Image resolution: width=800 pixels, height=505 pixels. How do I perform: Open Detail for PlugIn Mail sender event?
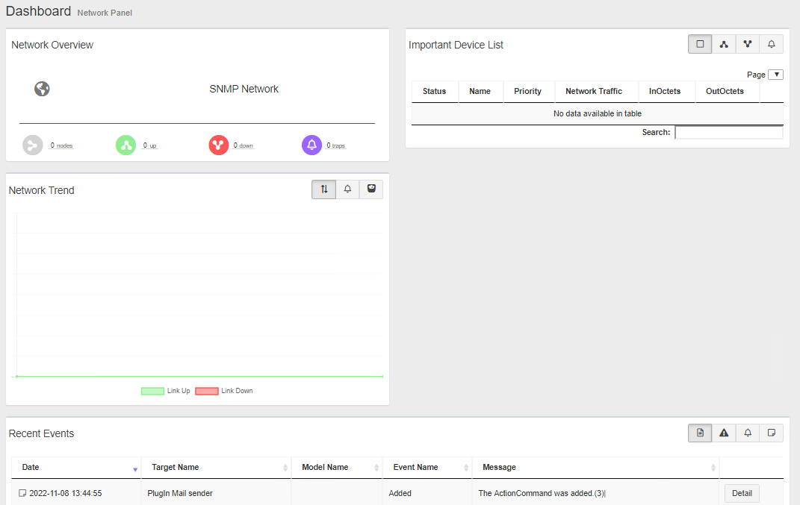tap(742, 493)
